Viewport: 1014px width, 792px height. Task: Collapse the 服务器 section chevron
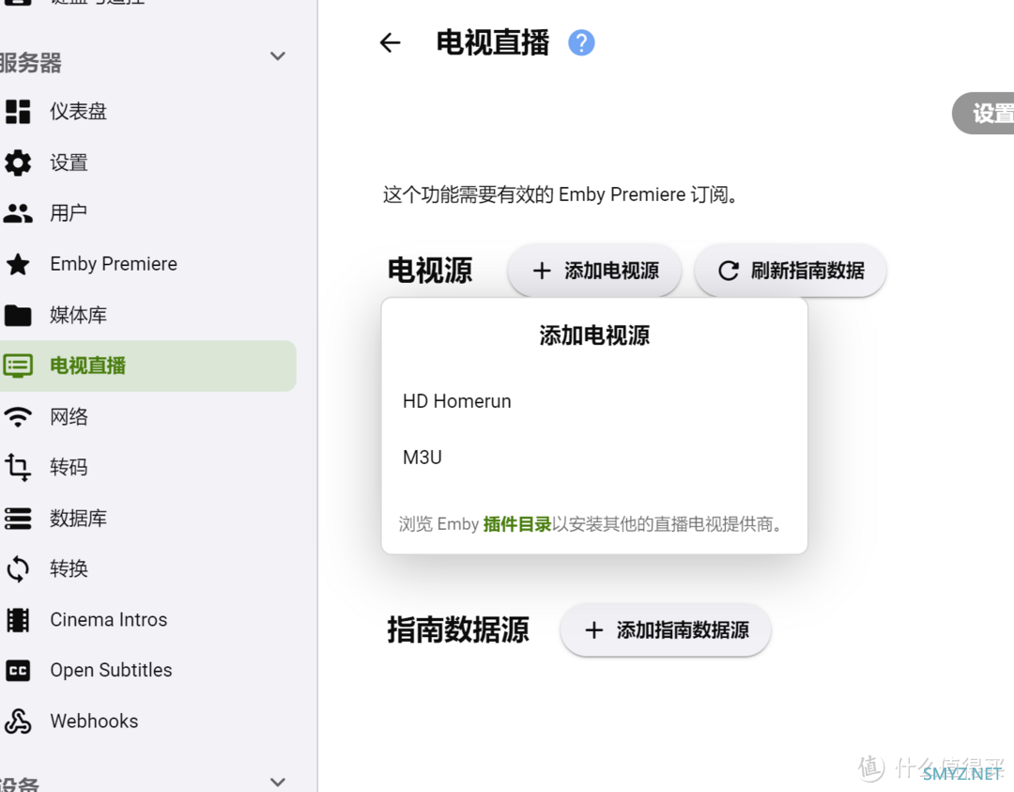tap(278, 56)
